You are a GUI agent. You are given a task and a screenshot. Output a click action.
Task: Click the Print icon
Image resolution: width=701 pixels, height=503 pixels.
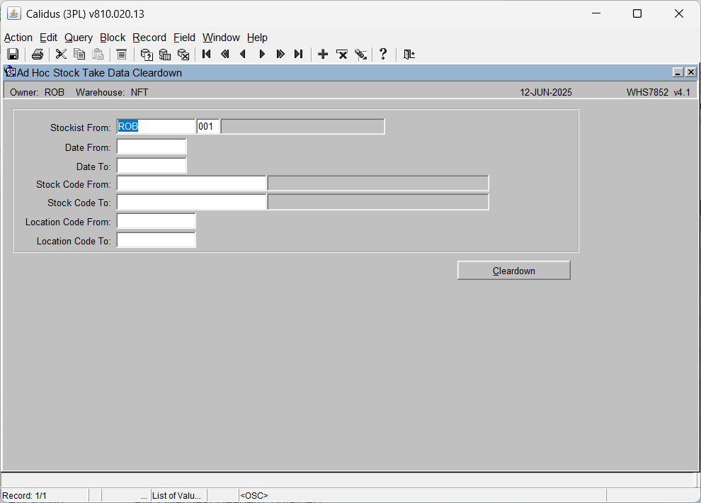pos(38,54)
